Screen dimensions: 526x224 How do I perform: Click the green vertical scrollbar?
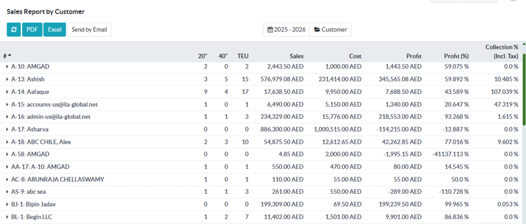(x=523, y=90)
